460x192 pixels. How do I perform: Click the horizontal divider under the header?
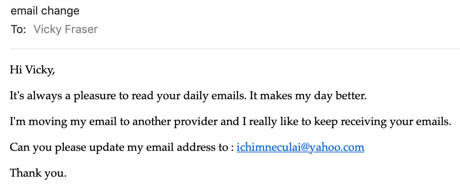[x=235, y=48]
